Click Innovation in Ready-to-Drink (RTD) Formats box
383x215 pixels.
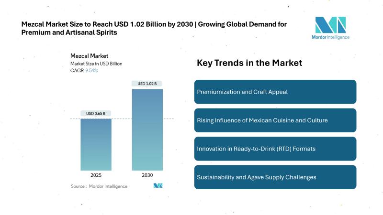pos(275,149)
